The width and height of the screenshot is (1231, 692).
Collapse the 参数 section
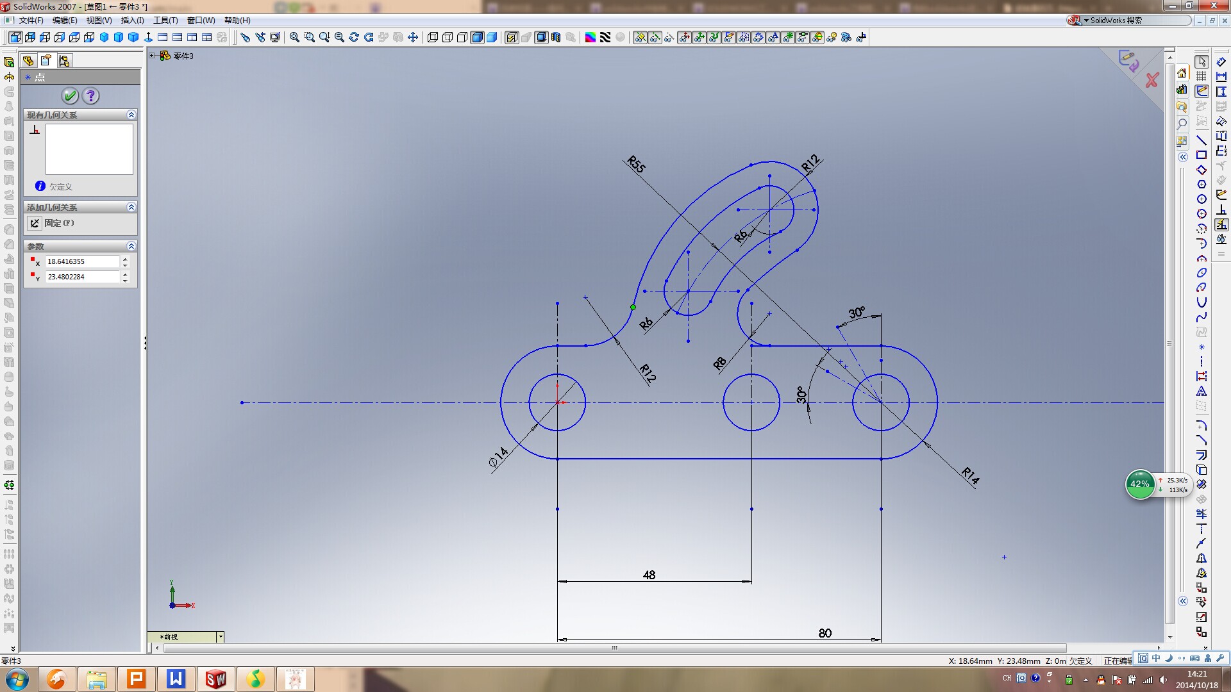[131, 245]
